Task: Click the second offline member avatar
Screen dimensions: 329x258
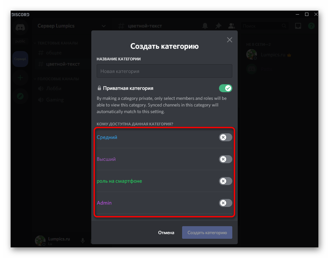Action: point(251,69)
